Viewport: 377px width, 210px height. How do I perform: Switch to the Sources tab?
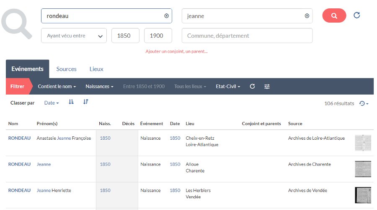pyautogui.click(x=66, y=69)
